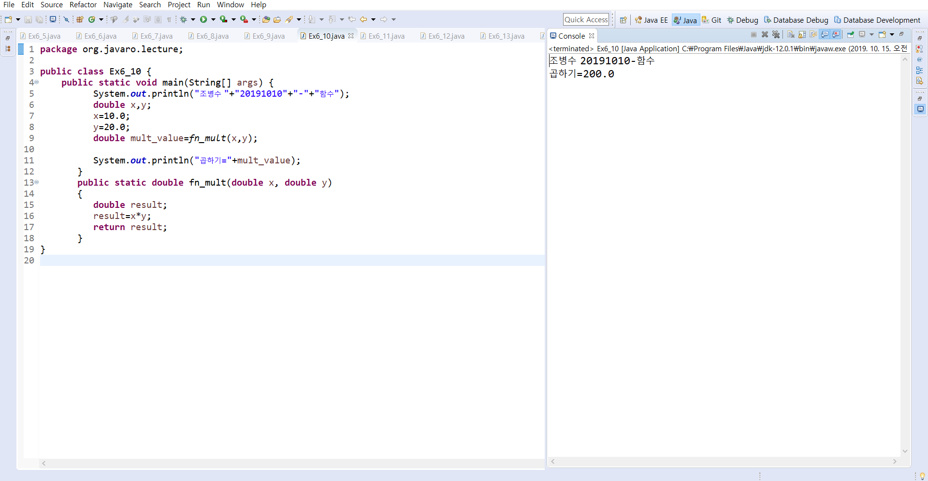
Task: Click the Console scrollbar down arrow
Action: click(905, 451)
